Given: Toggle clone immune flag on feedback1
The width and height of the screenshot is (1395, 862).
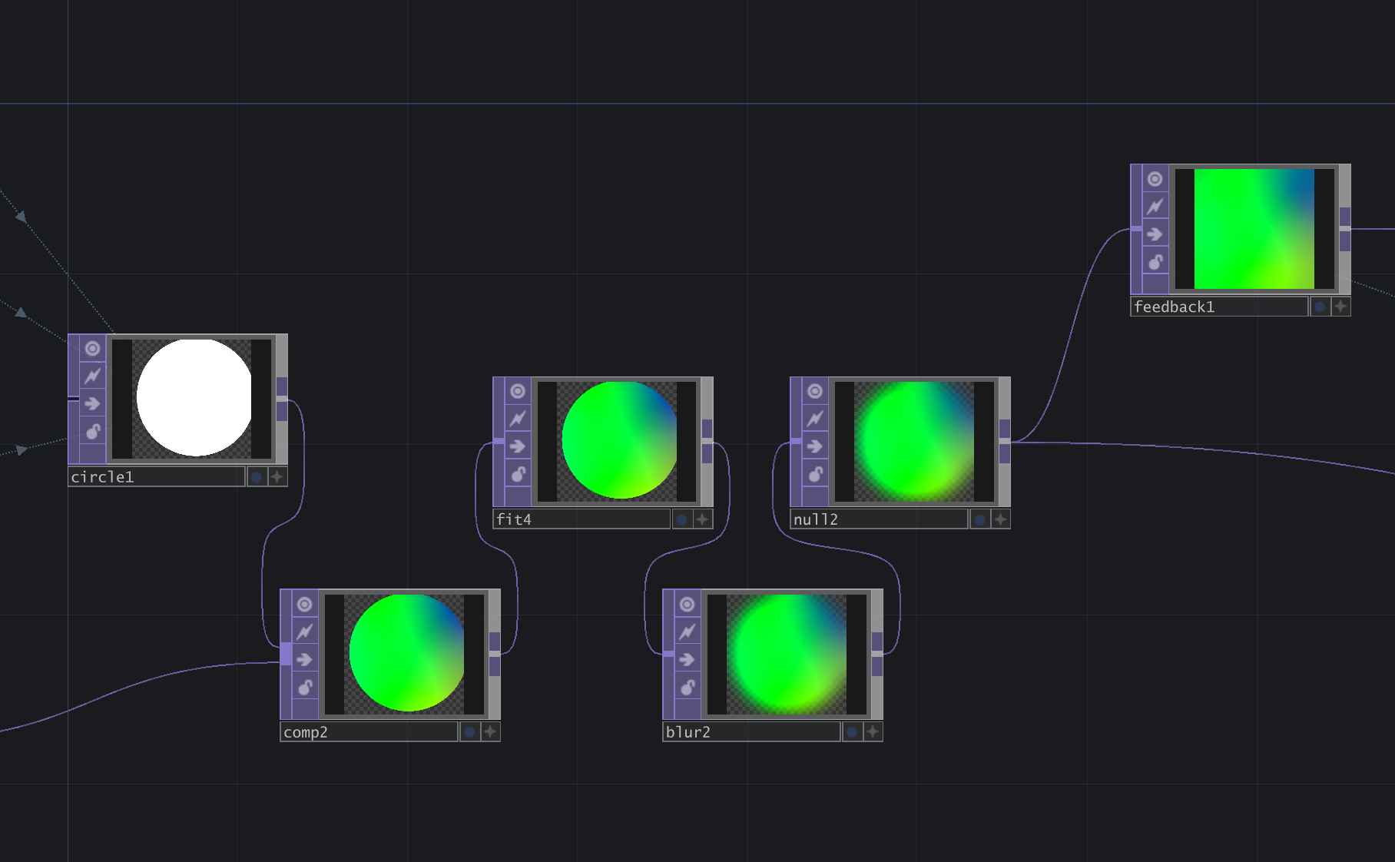Looking at the screenshot, I should tap(1155, 207).
